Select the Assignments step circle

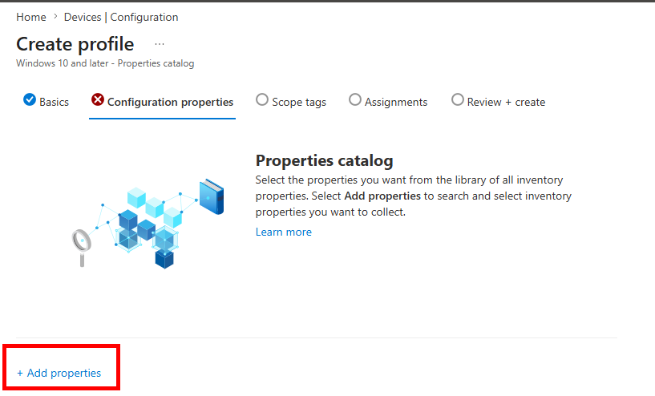point(355,100)
